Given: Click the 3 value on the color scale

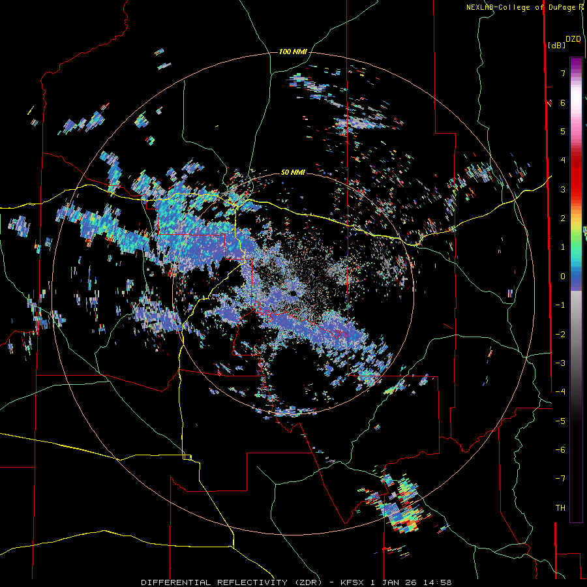Looking at the screenshot, I should [563, 189].
